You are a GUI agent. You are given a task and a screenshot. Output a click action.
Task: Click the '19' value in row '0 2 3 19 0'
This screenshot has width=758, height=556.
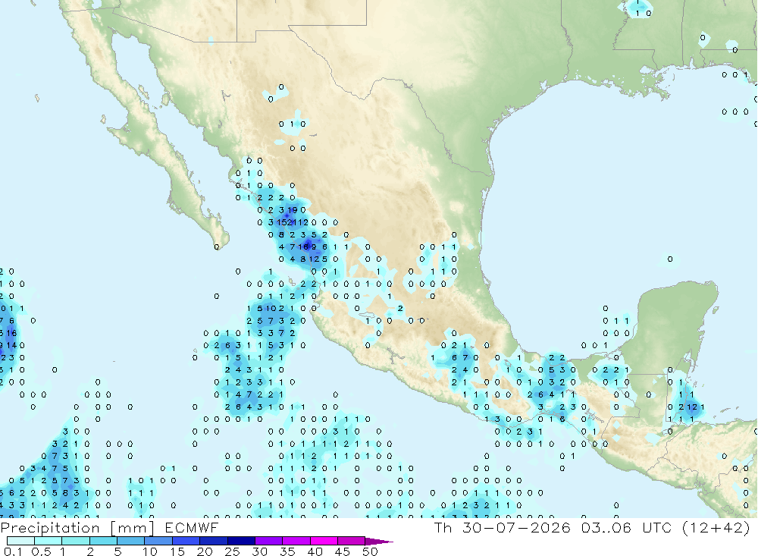[293, 210]
